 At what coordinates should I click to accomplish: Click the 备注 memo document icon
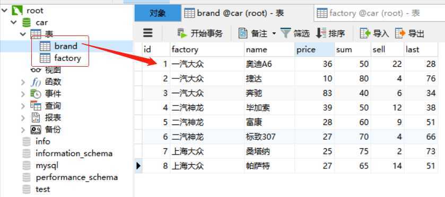[x=243, y=33]
